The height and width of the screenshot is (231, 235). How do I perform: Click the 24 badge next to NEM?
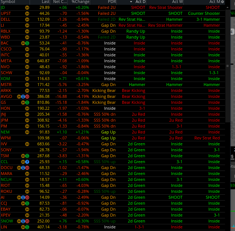(x=27, y=132)
